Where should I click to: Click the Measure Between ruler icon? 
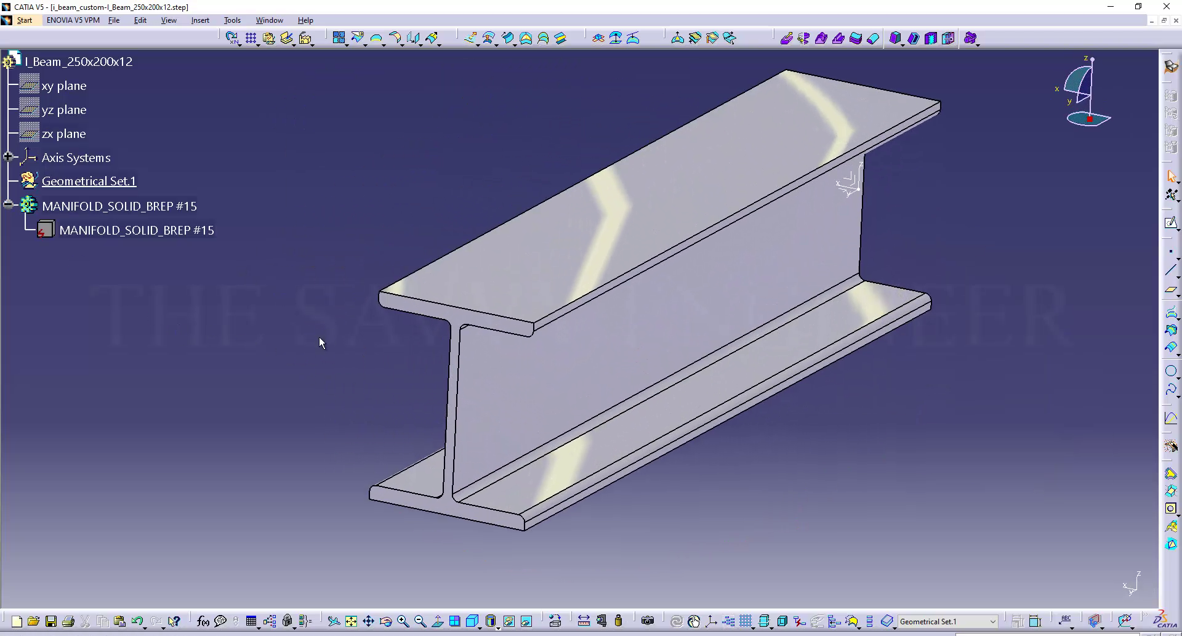584,621
